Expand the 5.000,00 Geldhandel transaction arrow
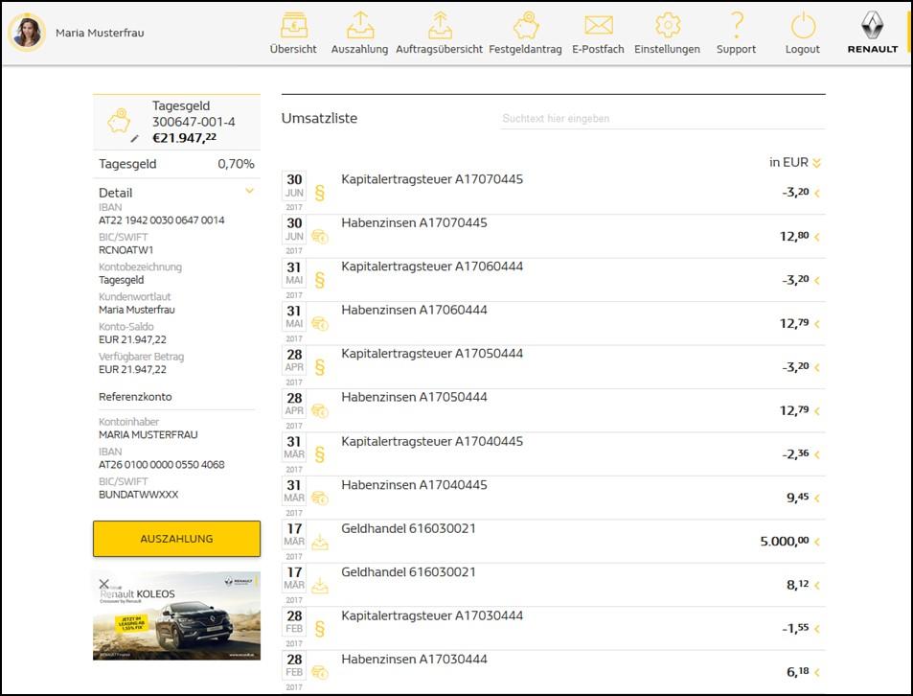 [x=817, y=542]
